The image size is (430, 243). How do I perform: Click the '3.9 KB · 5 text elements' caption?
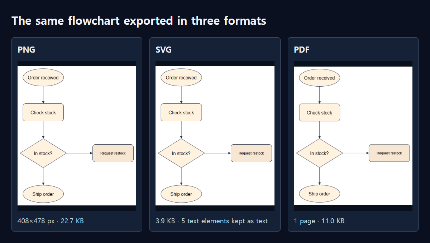coord(212,221)
